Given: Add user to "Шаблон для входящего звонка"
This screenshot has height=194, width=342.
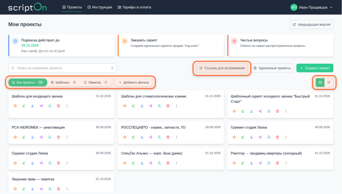Looking at the screenshot, I should [50, 106].
